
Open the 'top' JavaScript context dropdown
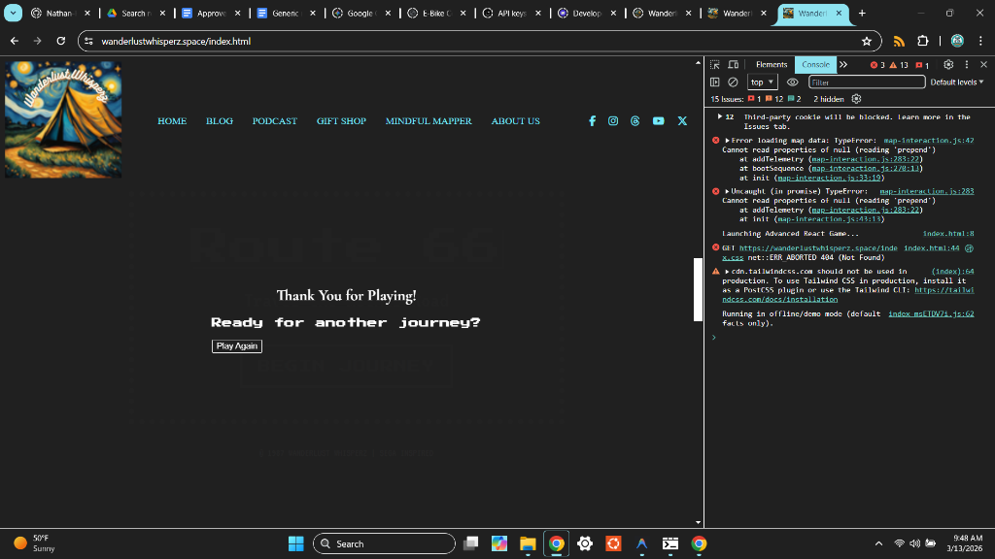coord(762,82)
